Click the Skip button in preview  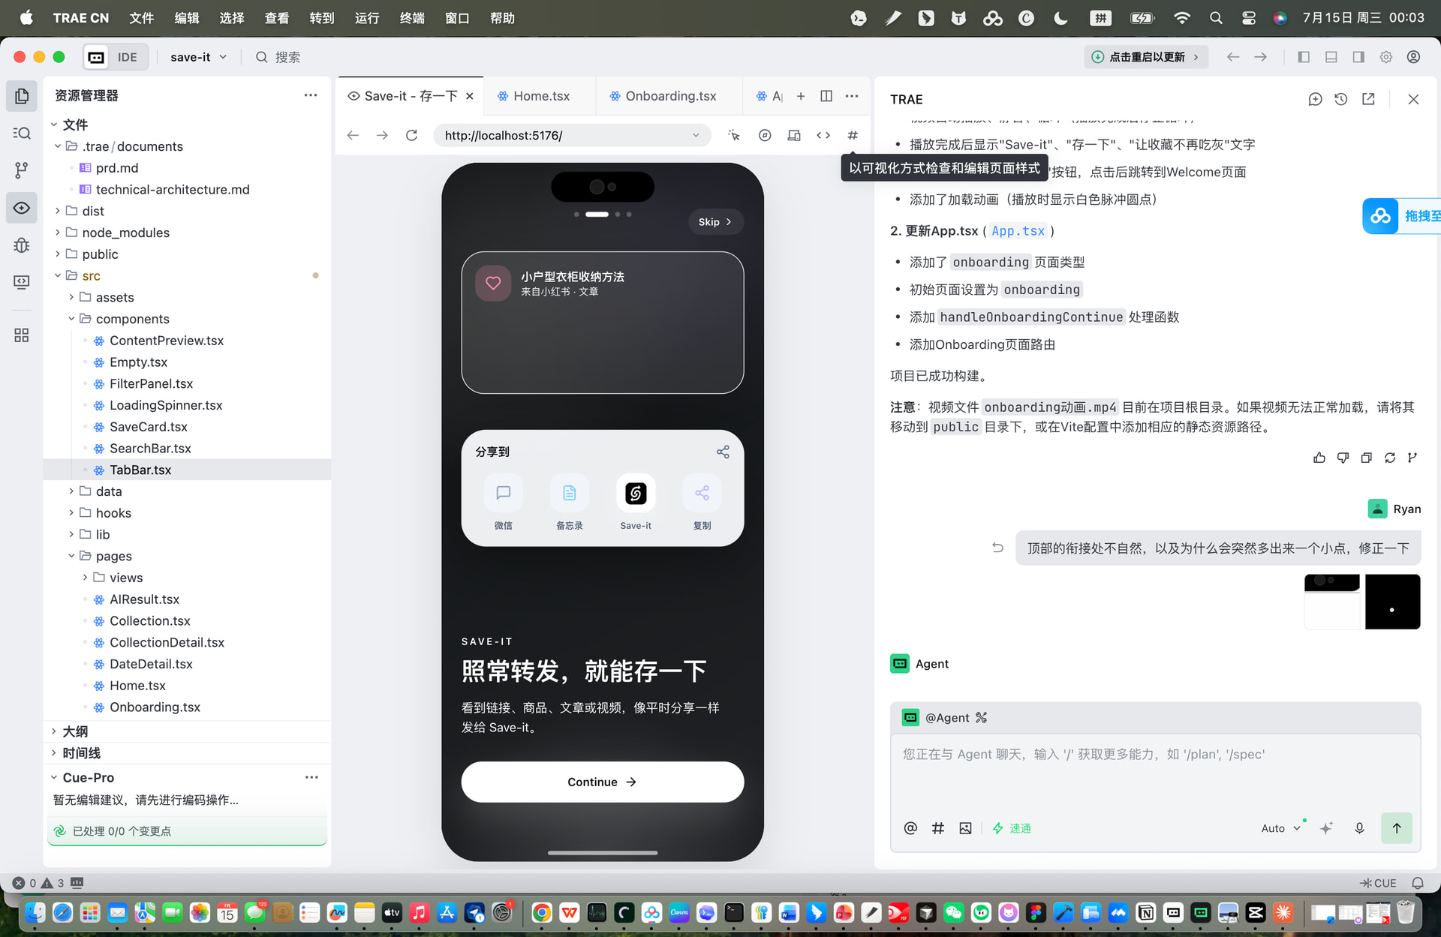[715, 222]
